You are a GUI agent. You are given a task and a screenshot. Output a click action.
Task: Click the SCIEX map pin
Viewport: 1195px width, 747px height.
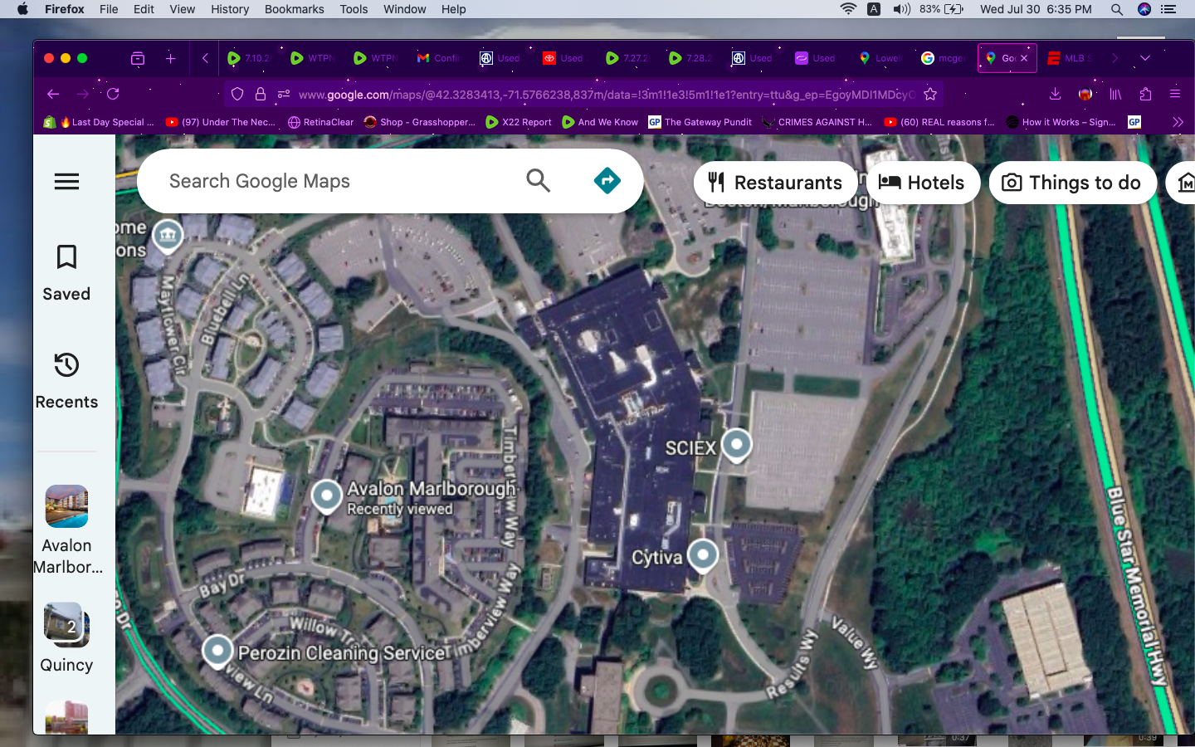[736, 444]
